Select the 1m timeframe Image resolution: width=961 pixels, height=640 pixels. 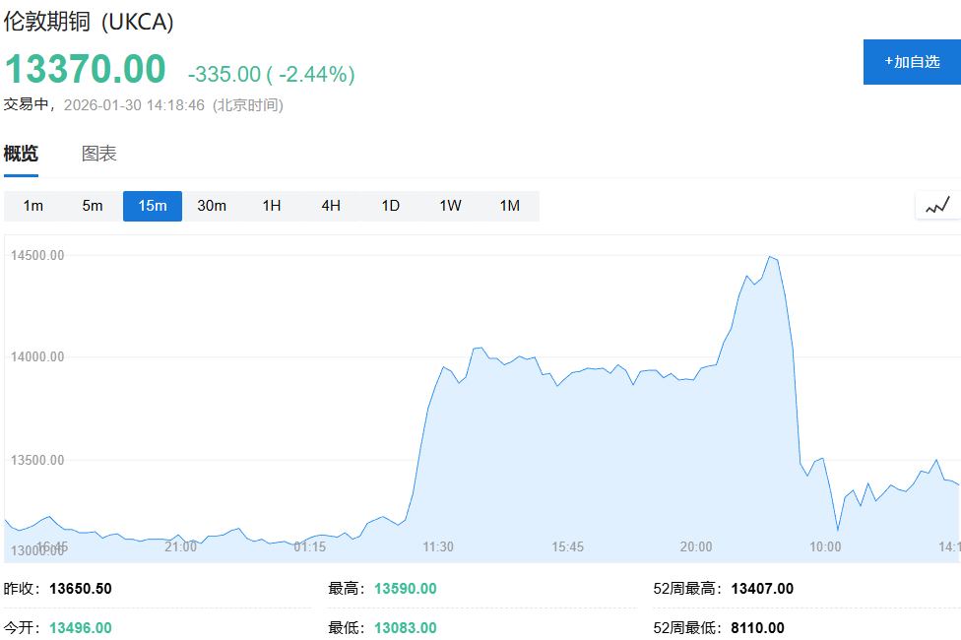pos(33,206)
